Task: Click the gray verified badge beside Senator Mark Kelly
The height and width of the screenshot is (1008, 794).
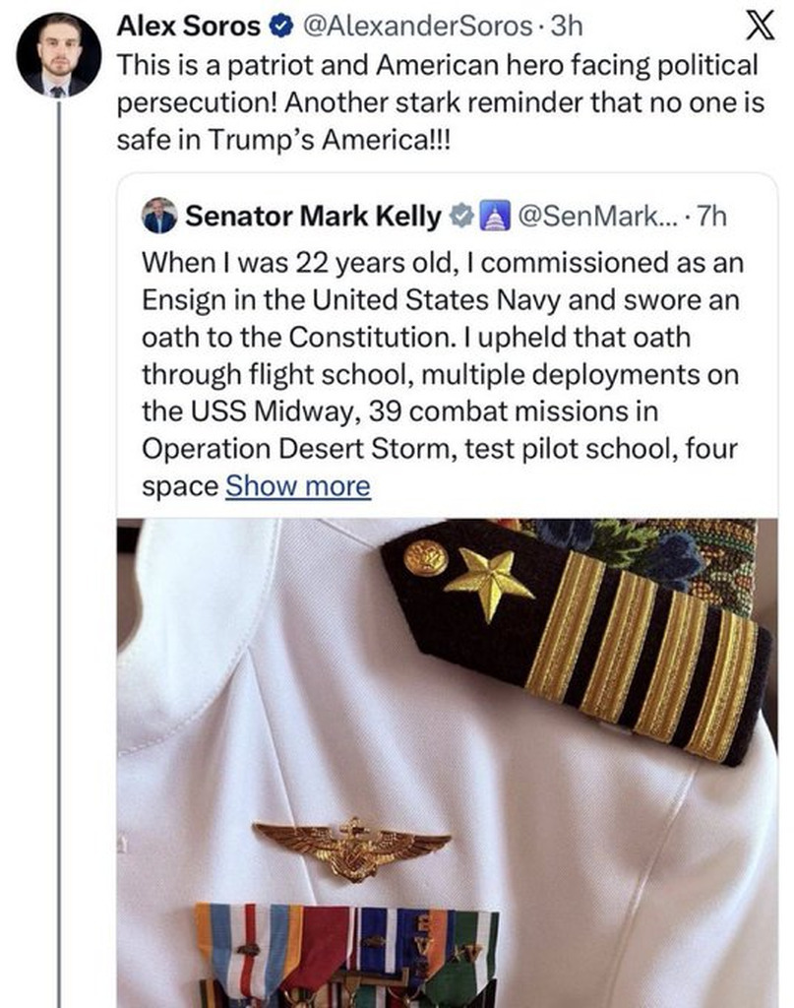Action: point(461,217)
